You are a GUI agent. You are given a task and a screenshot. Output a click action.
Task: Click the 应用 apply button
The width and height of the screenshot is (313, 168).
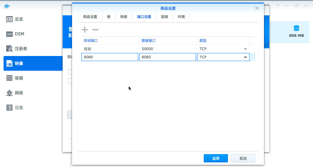point(216,158)
